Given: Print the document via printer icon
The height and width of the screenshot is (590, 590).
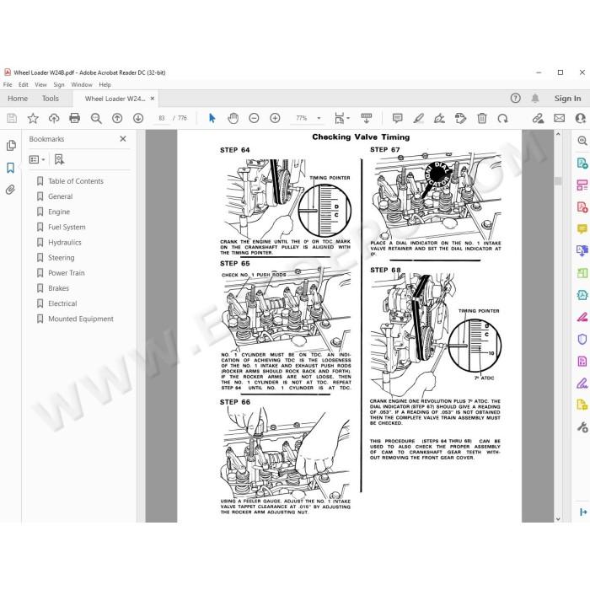Looking at the screenshot, I should click(x=74, y=118).
